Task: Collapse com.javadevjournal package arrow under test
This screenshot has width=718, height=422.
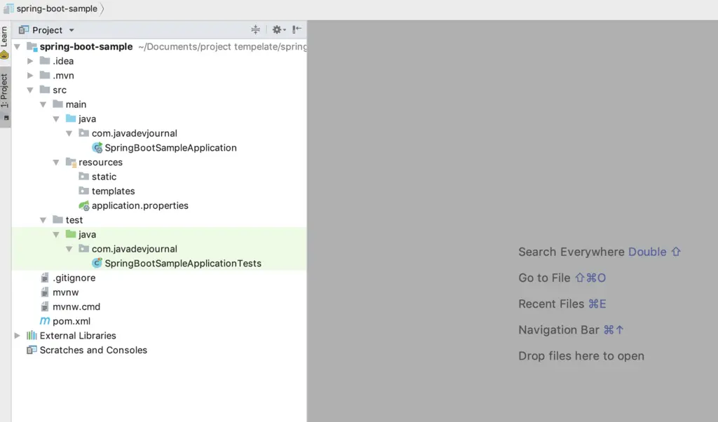Action: [x=69, y=249]
